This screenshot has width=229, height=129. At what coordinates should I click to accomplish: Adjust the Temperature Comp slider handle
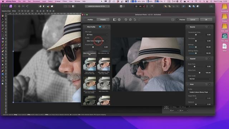(x=196, y=35)
